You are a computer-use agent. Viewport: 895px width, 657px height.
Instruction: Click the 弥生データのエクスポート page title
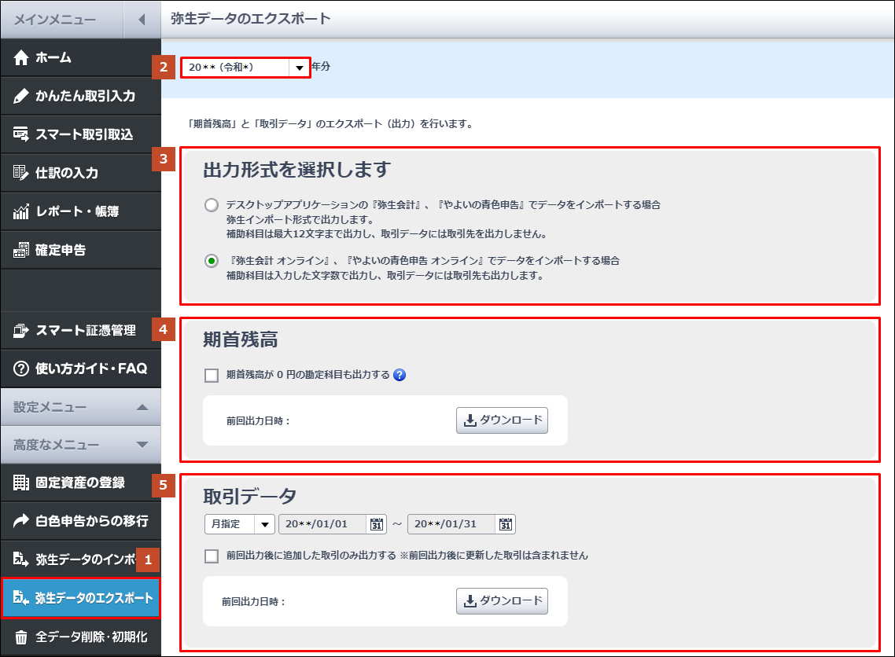251,19
